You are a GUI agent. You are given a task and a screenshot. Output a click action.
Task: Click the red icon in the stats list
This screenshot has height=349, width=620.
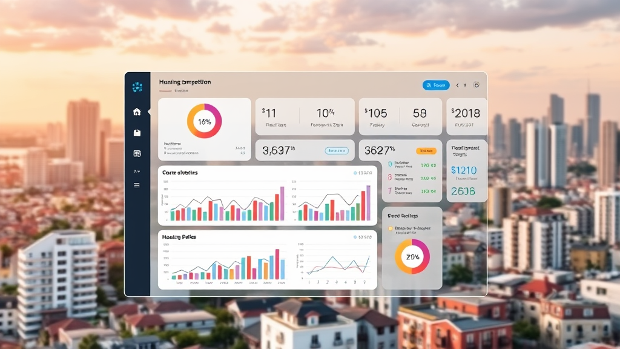click(389, 178)
